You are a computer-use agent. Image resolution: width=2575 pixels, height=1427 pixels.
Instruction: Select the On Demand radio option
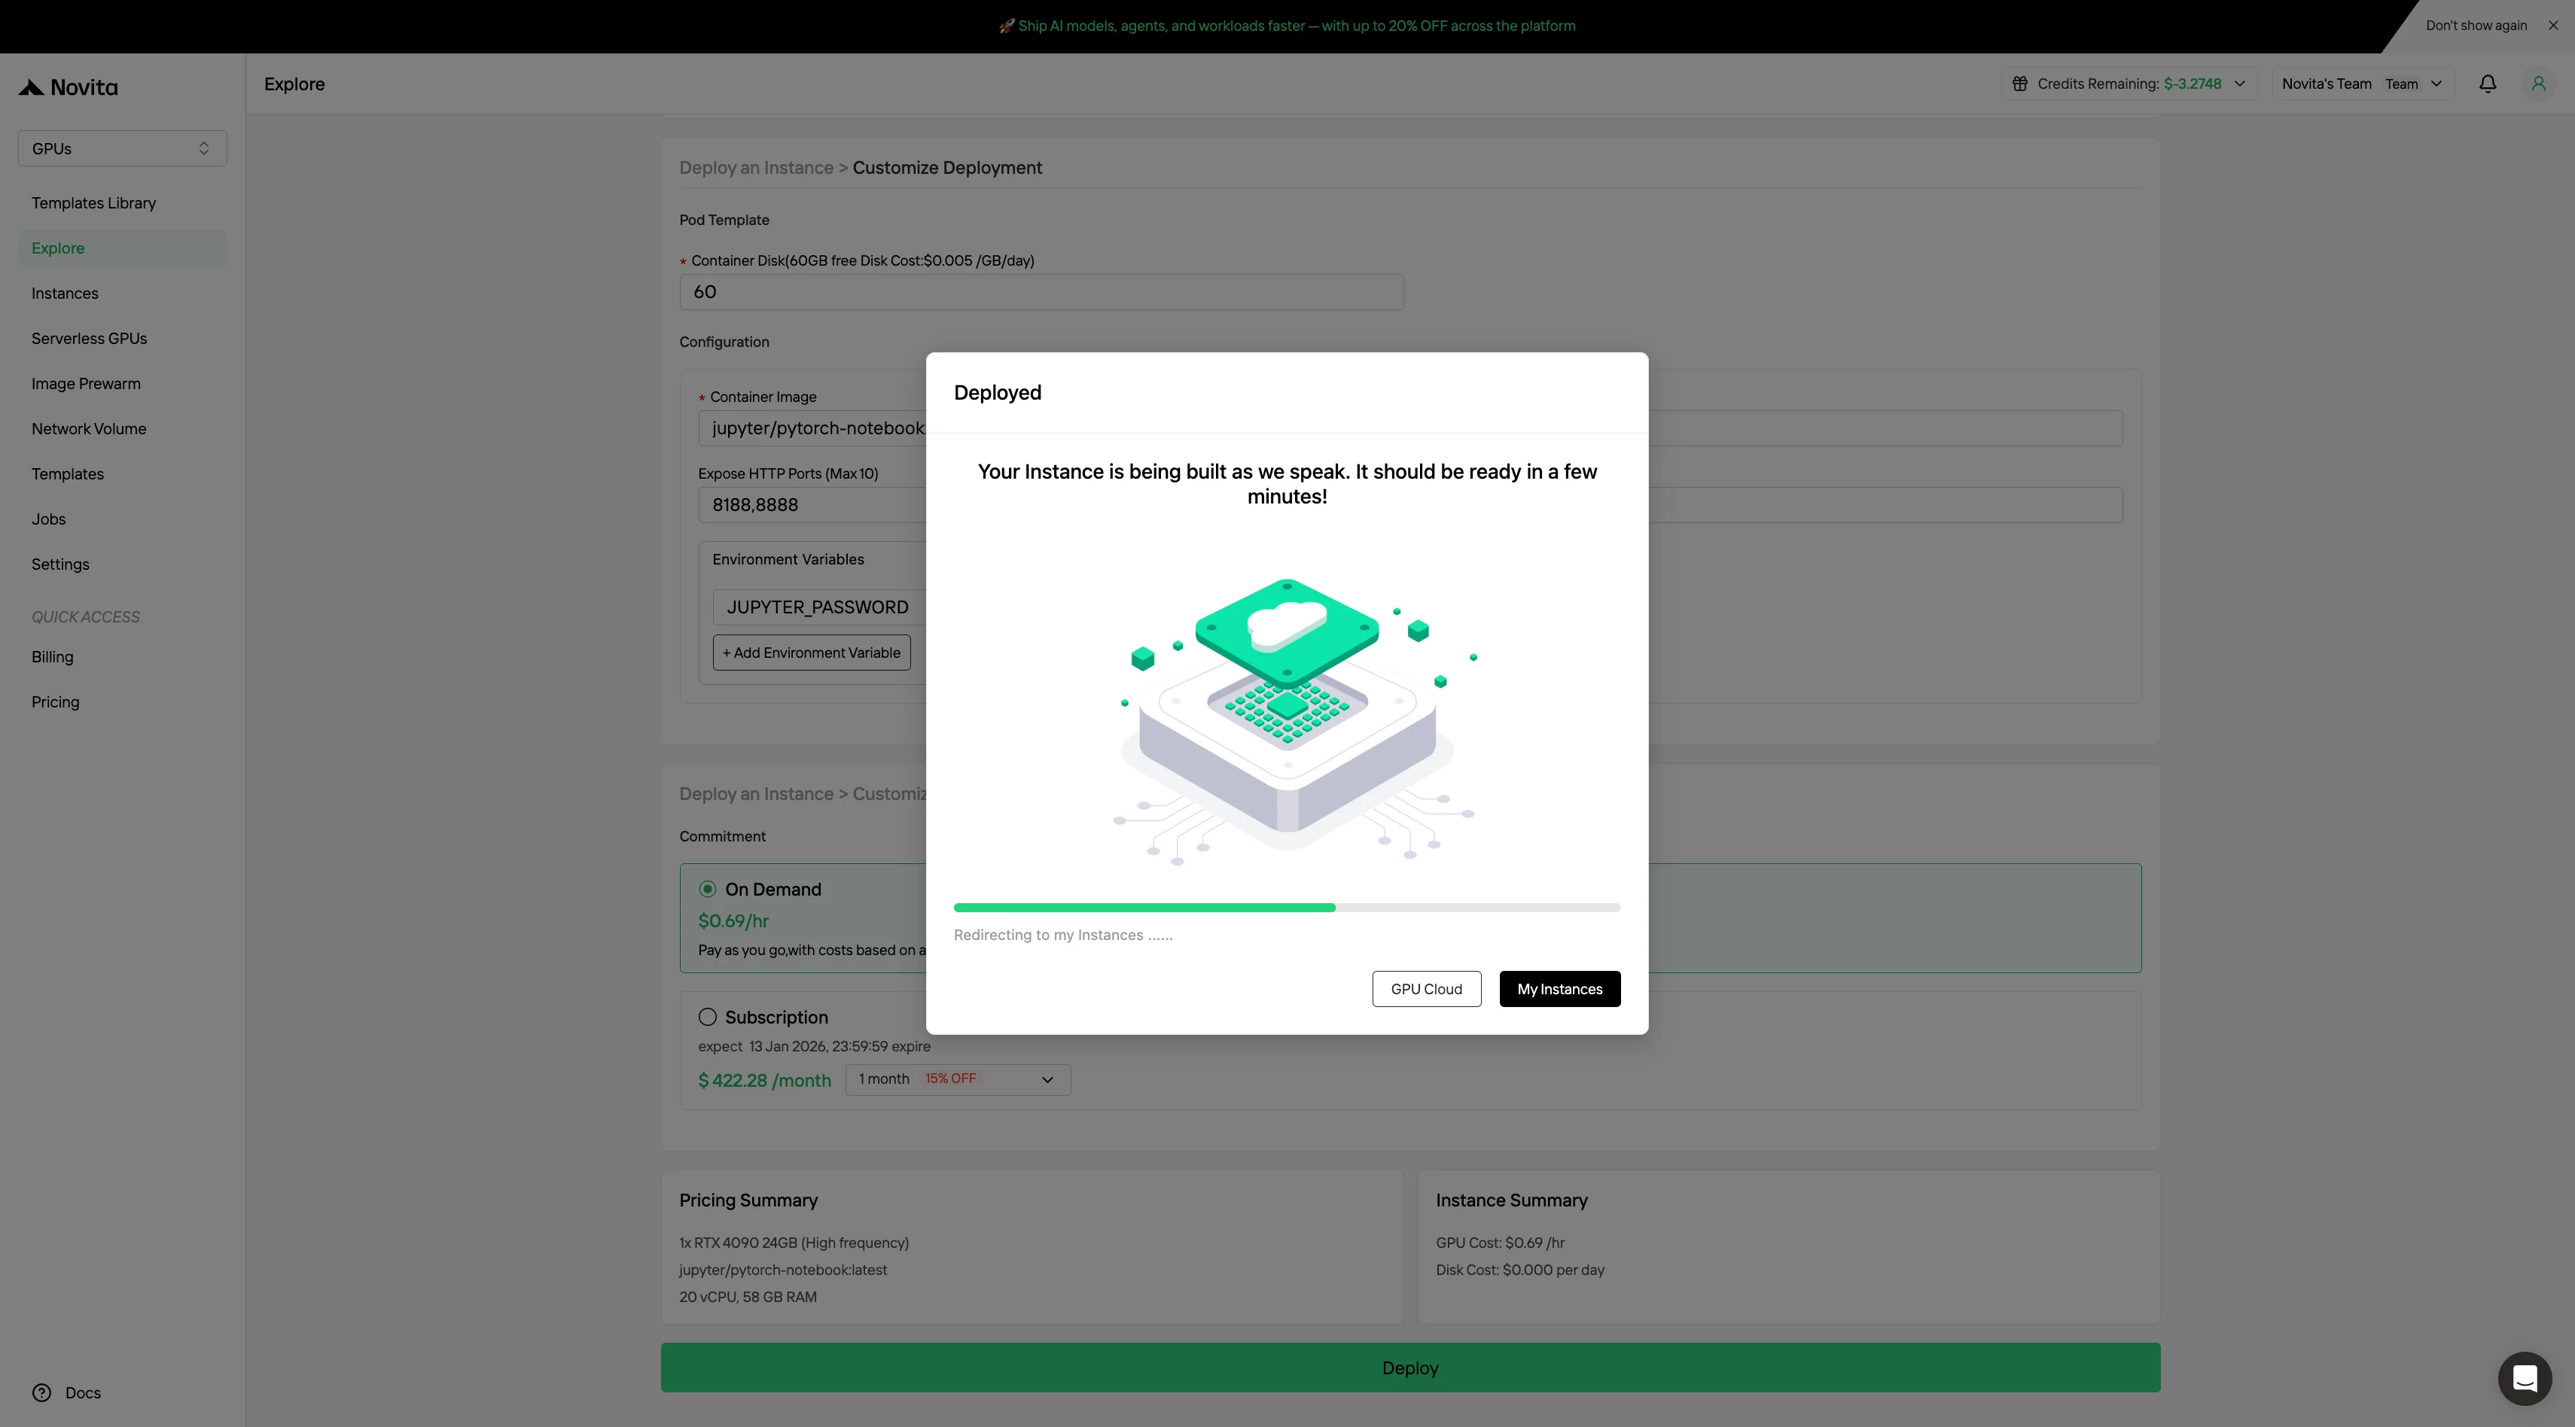point(708,888)
